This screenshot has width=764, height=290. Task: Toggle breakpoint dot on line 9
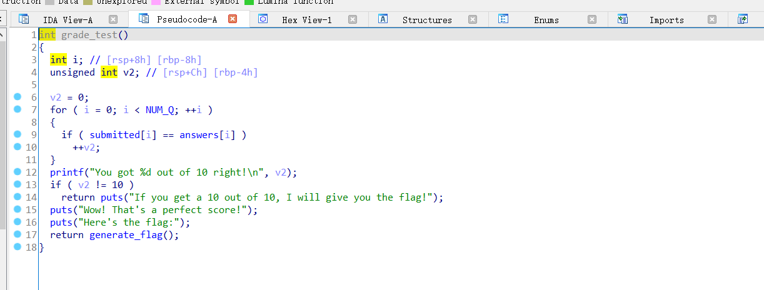(x=17, y=134)
